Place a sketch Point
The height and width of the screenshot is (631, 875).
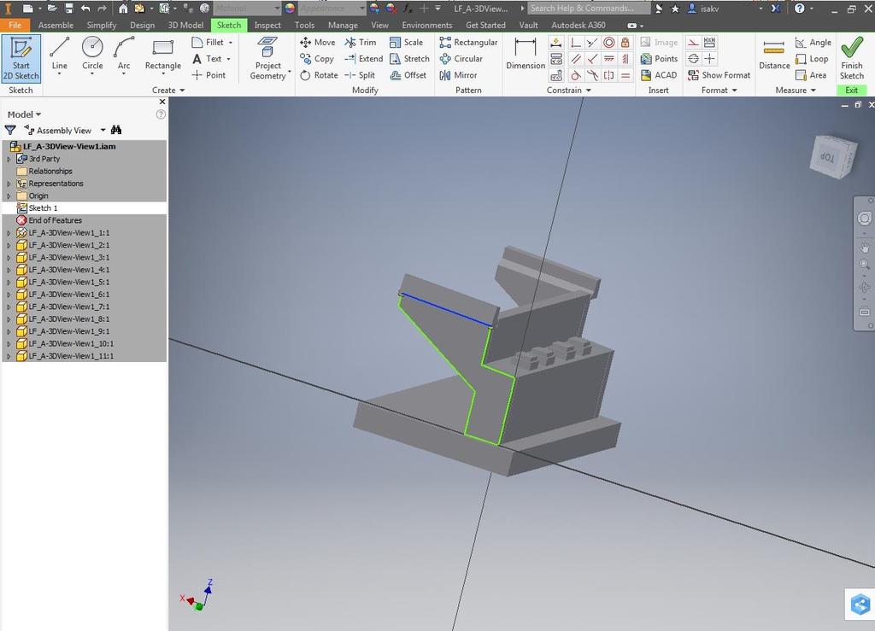point(208,74)
